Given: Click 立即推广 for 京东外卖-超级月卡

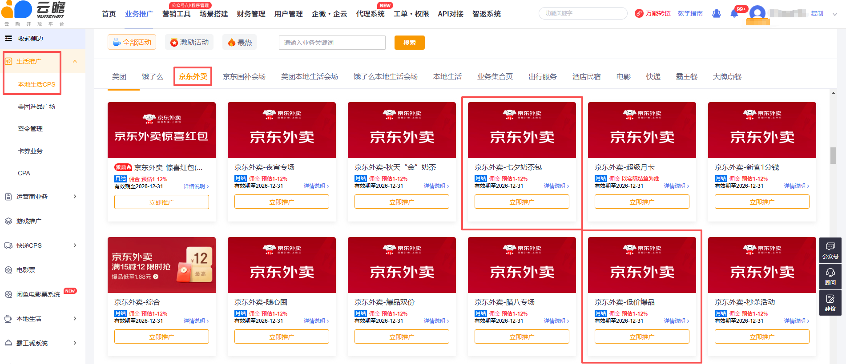Looking at the screenshot, I should 642,202.
